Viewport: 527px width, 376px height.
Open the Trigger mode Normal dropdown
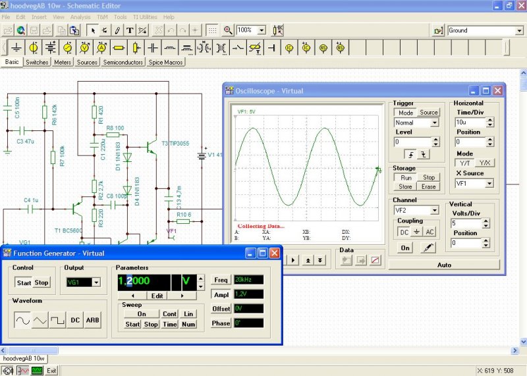(435, 122)
